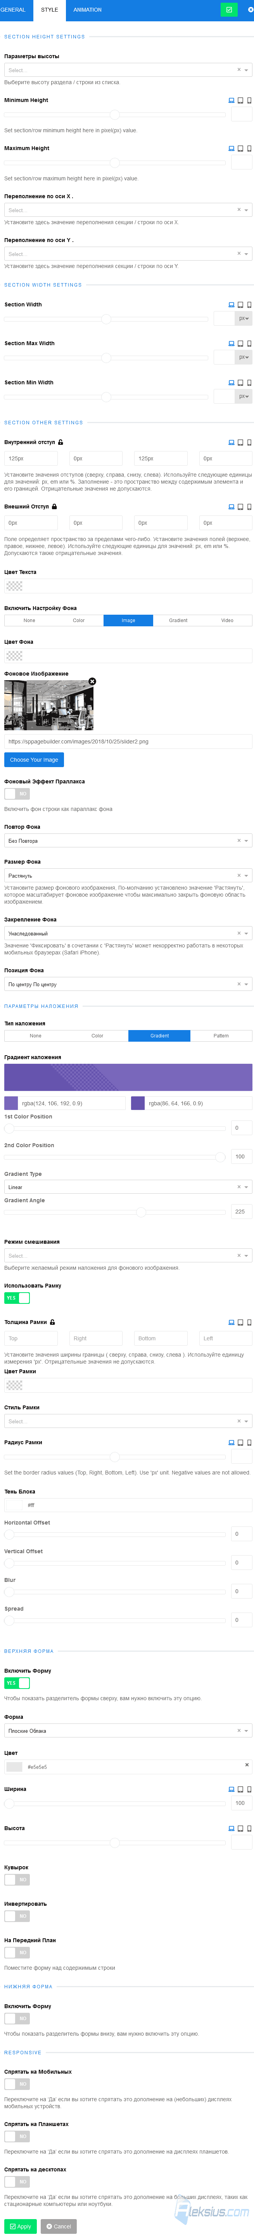Click the Choose Your Image button
Image resolution: width=254 pixels, height=2235 pixels.
(x=34, y=759)
